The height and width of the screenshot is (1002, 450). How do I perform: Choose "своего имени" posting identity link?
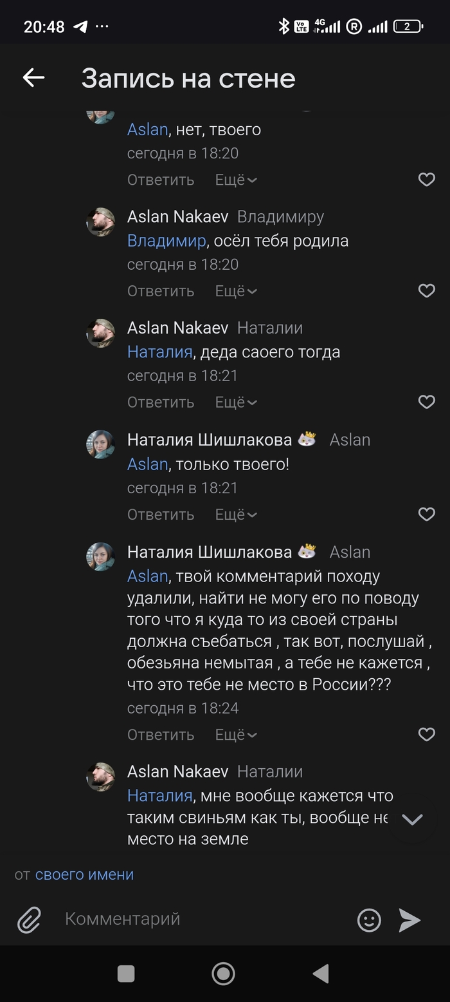point(84,874)
